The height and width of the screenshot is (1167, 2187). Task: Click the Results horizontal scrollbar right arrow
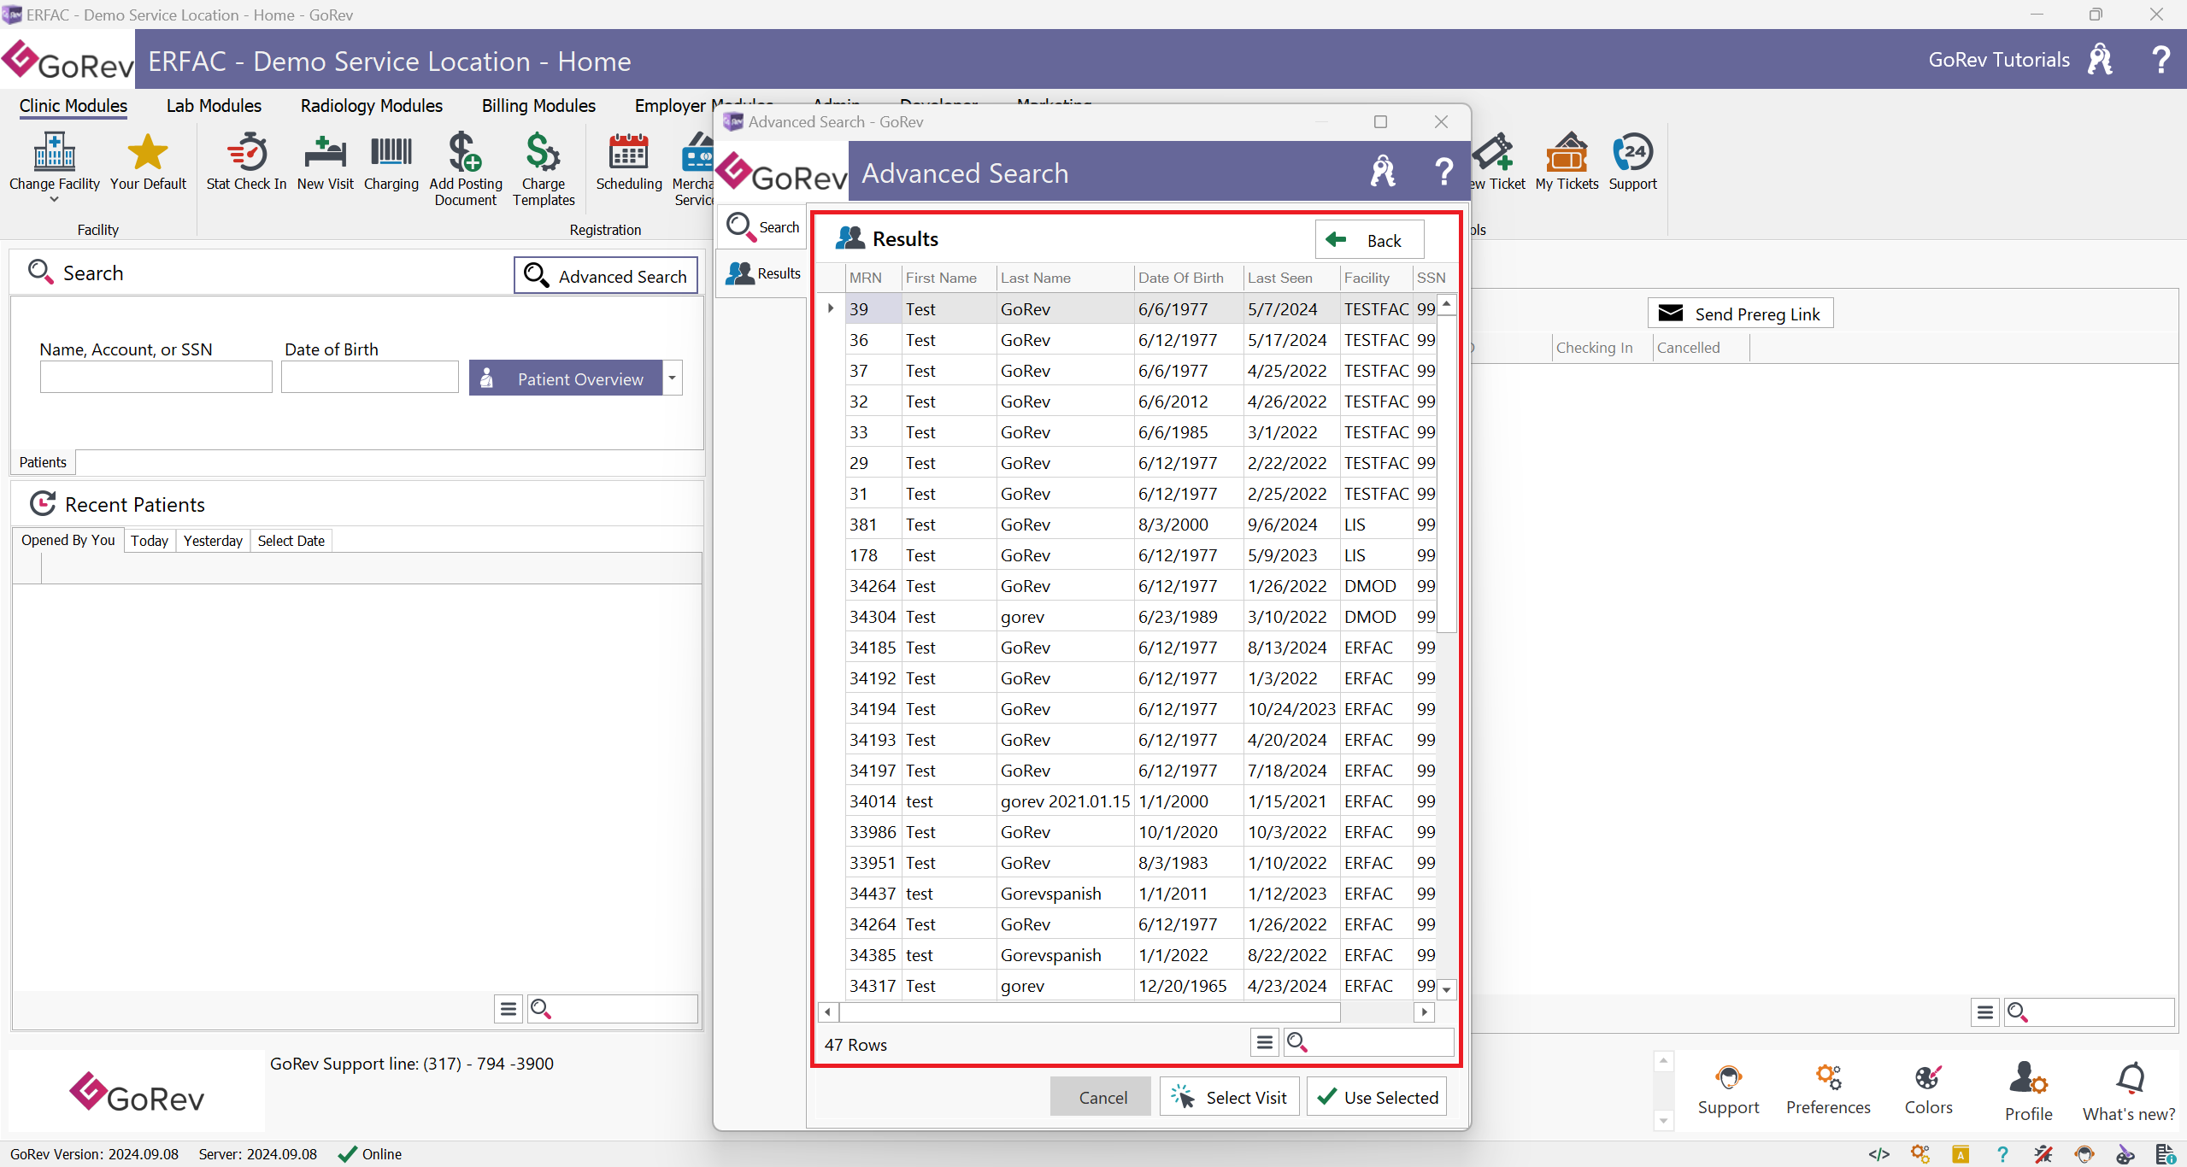pyautogui.click(x=1425, y=1012)
